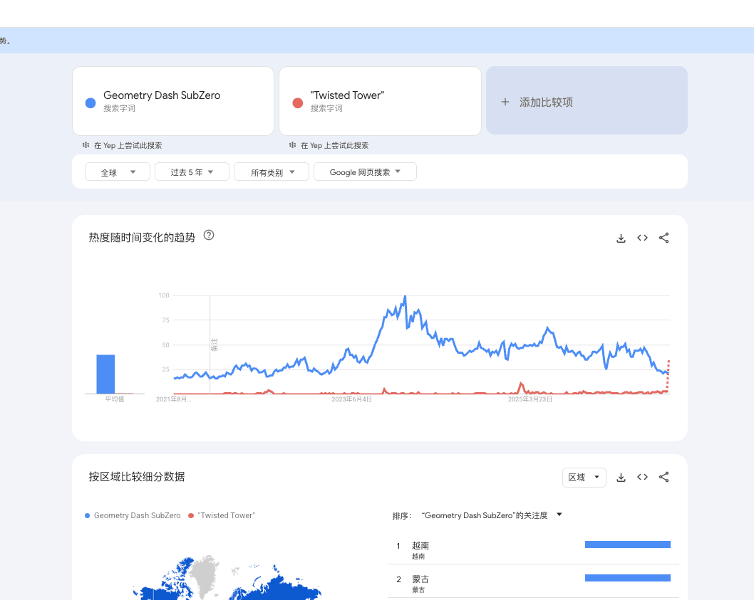Image resolution: width=754 pixels, height=600 pixels.
Task: Share the regional comparison card
Action: 663,477
